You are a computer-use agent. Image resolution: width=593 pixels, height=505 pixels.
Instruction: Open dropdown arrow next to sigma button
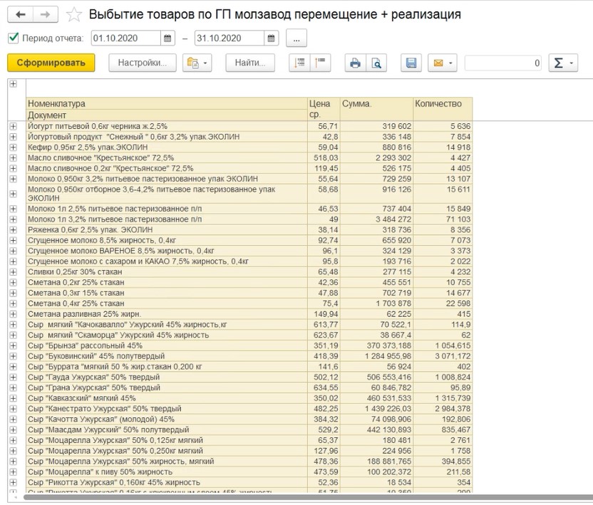click(572, 63)
